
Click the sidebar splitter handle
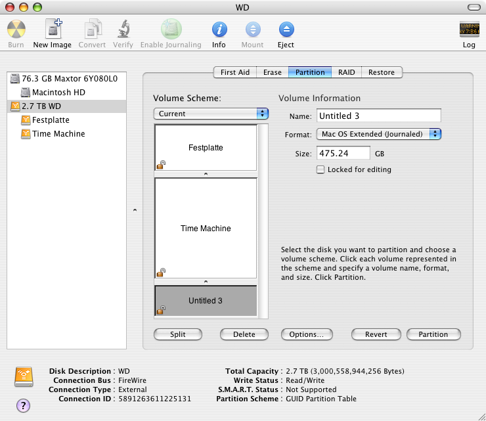click(135, 210)
